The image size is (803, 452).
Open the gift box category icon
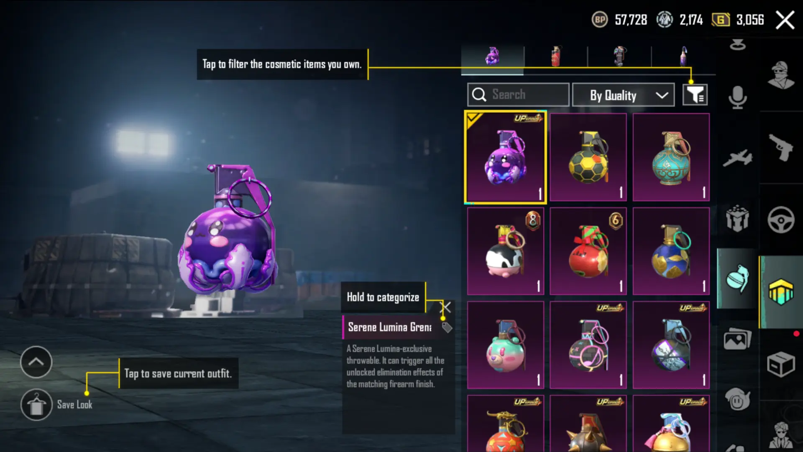[737, 218]
